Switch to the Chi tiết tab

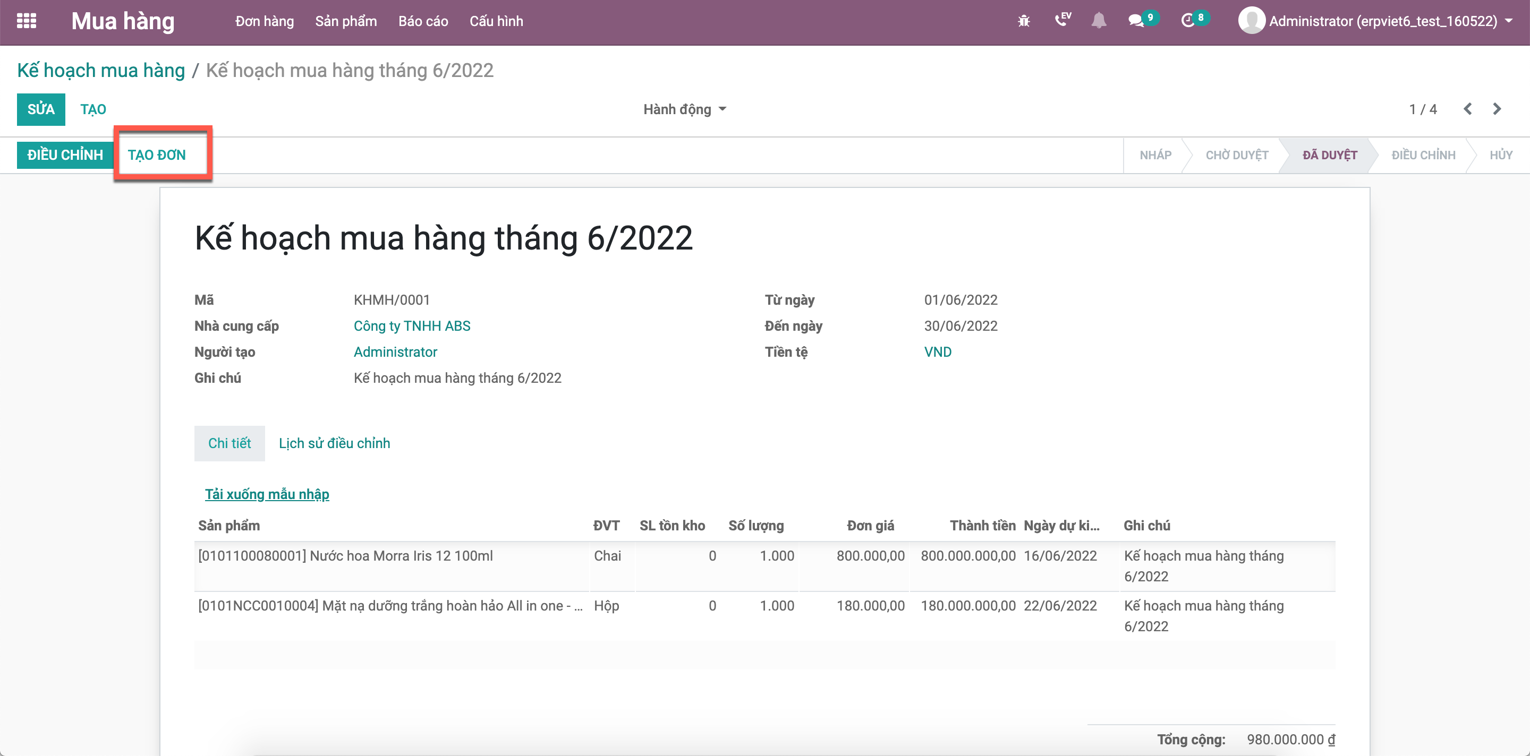coord(229,443)
